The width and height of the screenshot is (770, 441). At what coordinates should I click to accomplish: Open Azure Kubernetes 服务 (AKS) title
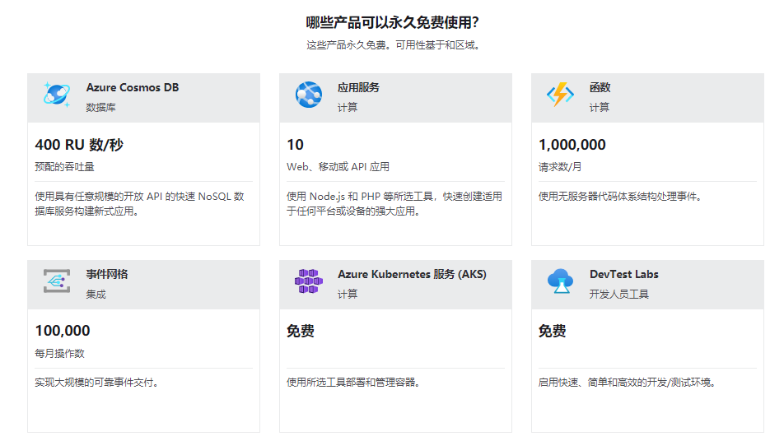tap(412, 274)
